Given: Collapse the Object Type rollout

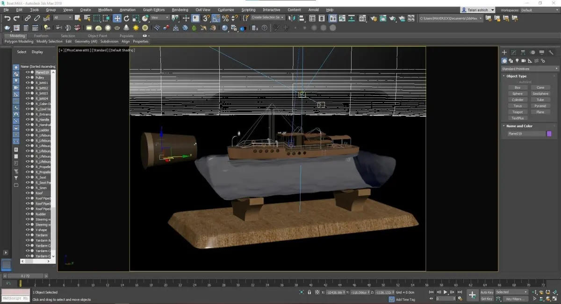Looking at the screenshot, I should (x=516, y=76).
